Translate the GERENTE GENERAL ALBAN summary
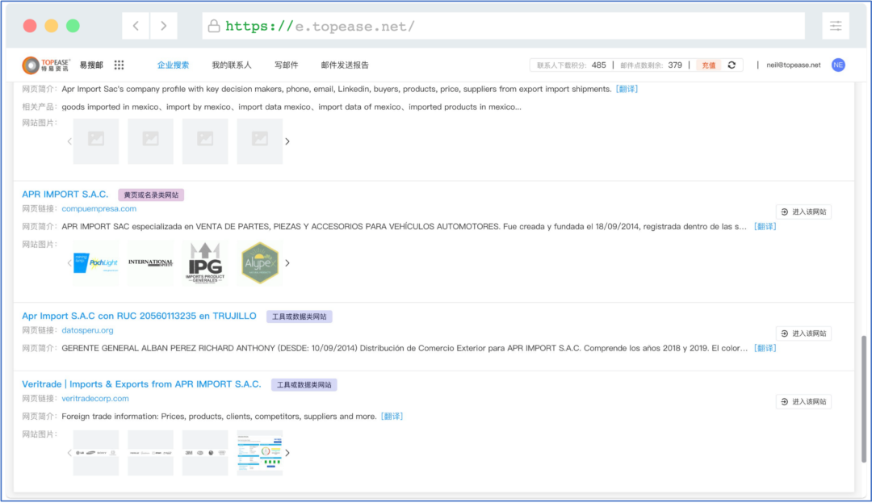872x503 pixels. (765, 348)
